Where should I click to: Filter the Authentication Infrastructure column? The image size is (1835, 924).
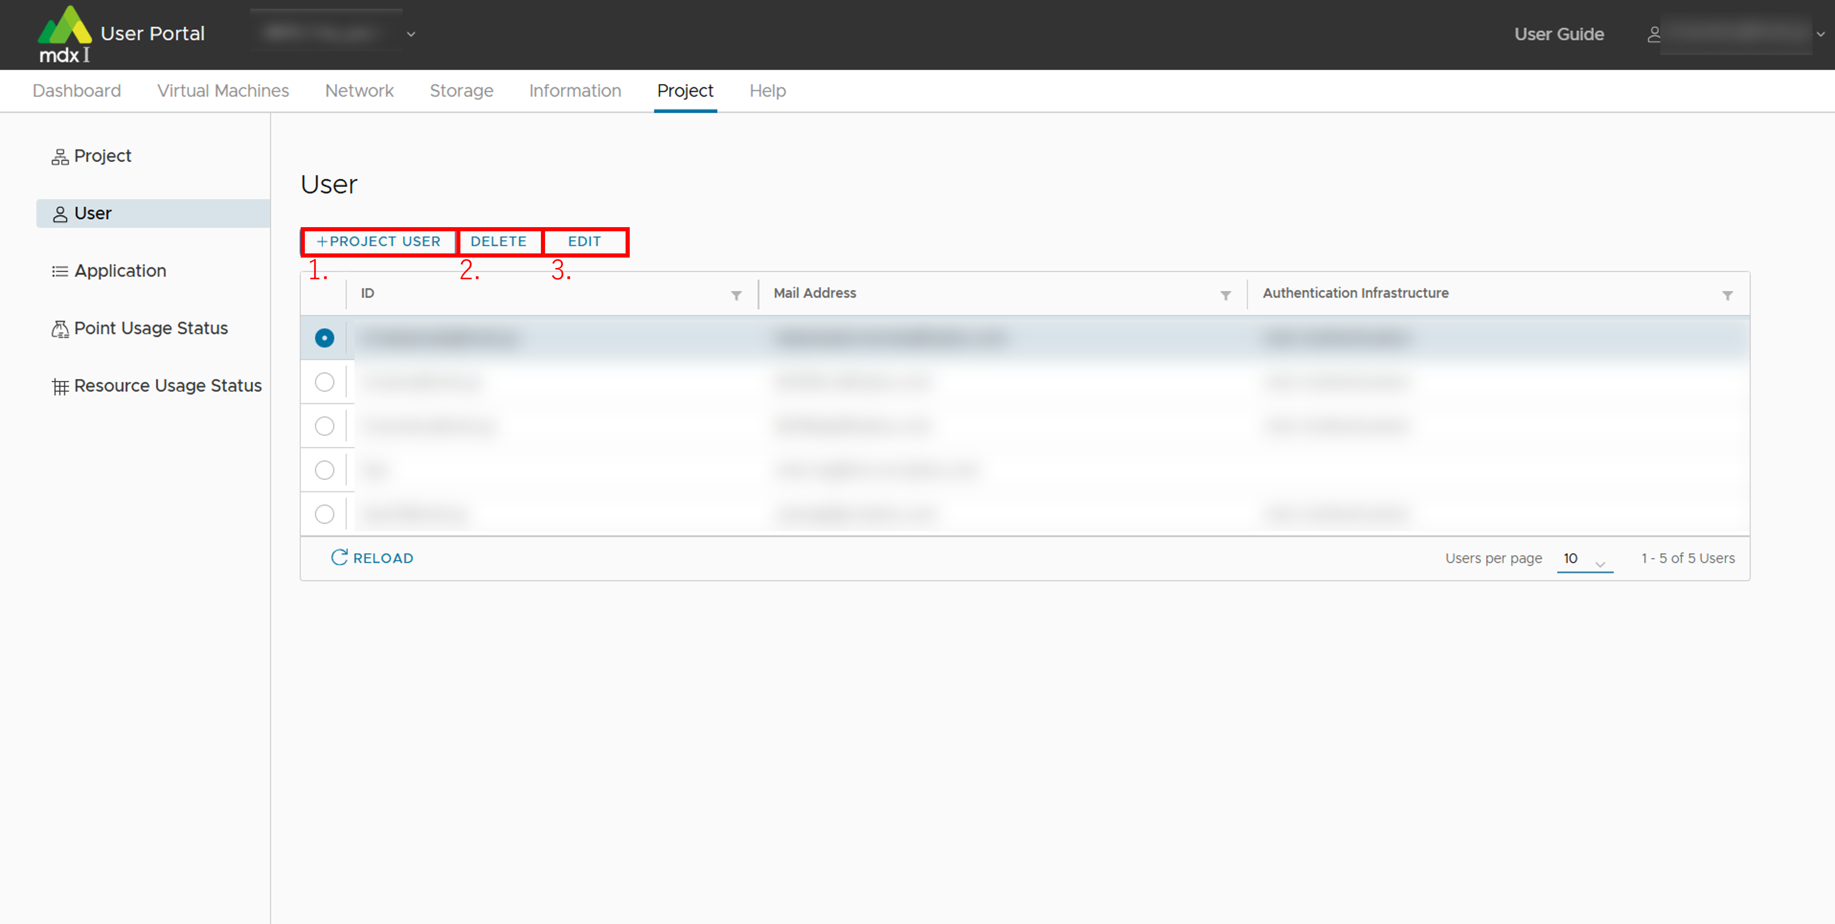coord(1727,295)
